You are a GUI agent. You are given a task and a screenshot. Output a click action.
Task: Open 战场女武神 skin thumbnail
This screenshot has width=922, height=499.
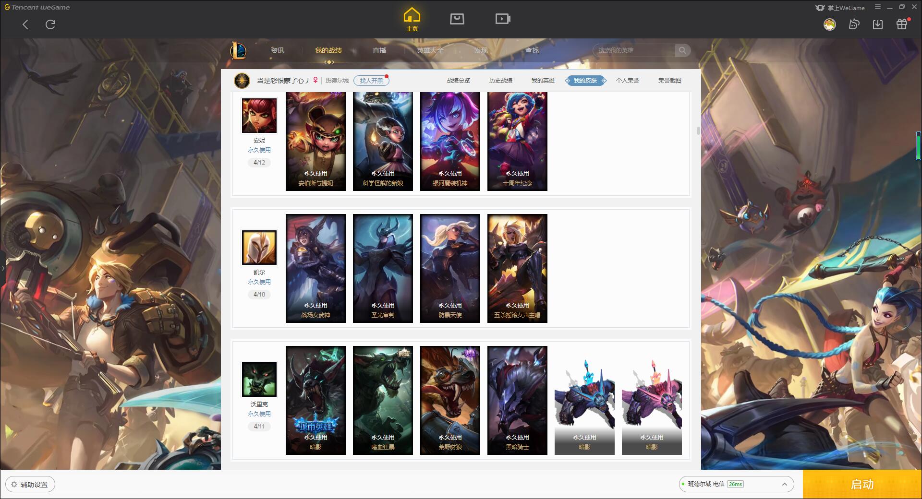click(315, 268)
